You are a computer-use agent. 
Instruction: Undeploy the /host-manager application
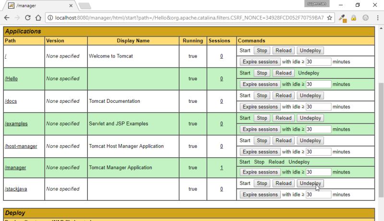310,141
